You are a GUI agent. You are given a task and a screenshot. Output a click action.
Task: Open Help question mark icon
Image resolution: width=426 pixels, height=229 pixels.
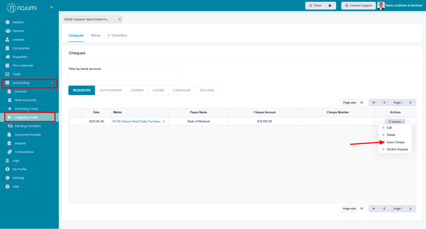tap(7, 187)
